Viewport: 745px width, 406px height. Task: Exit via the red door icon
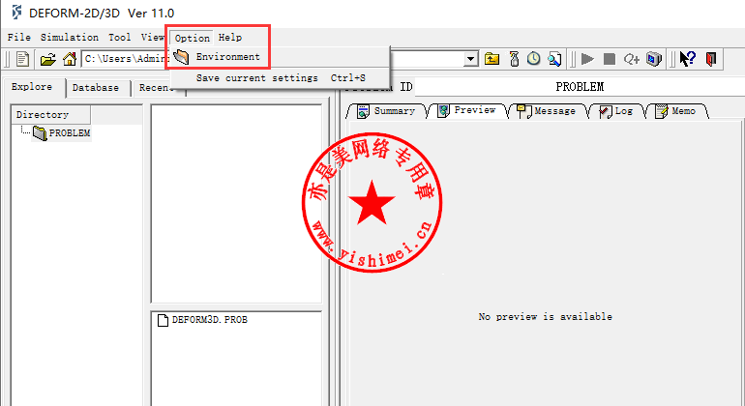[711, 59]
